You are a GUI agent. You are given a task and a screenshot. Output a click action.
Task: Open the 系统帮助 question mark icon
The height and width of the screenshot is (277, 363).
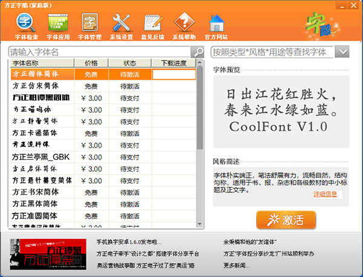184,27
